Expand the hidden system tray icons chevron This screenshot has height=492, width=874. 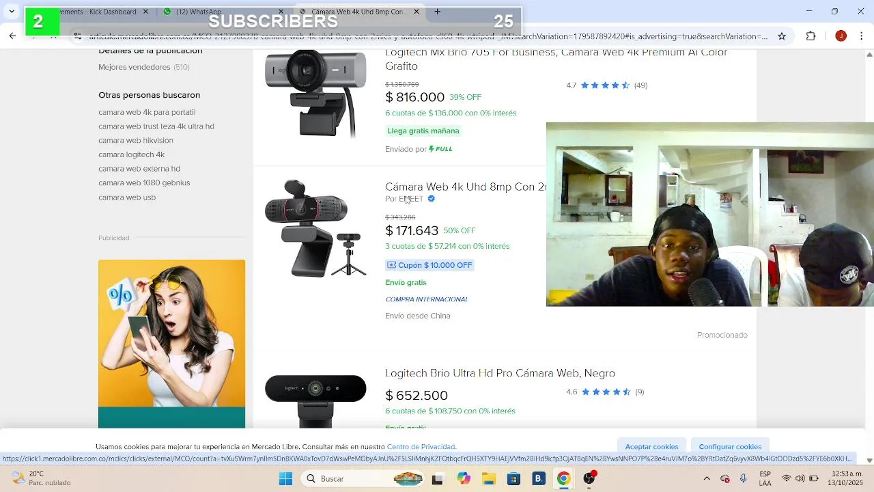[x=707, y=478]
